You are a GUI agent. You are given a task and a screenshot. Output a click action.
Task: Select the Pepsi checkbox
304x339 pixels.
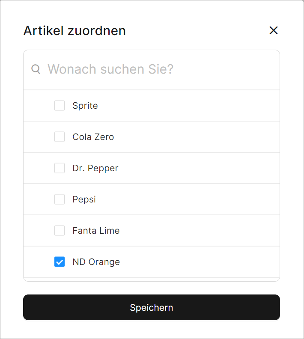(60, 199)
